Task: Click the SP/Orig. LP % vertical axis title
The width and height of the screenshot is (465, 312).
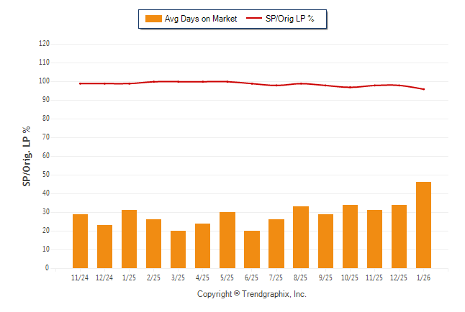Action: tap(27, 156)
